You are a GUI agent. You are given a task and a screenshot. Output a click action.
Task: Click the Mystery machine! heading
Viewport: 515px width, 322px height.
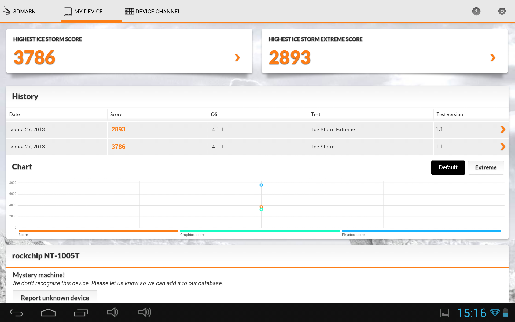pos(39,275)
